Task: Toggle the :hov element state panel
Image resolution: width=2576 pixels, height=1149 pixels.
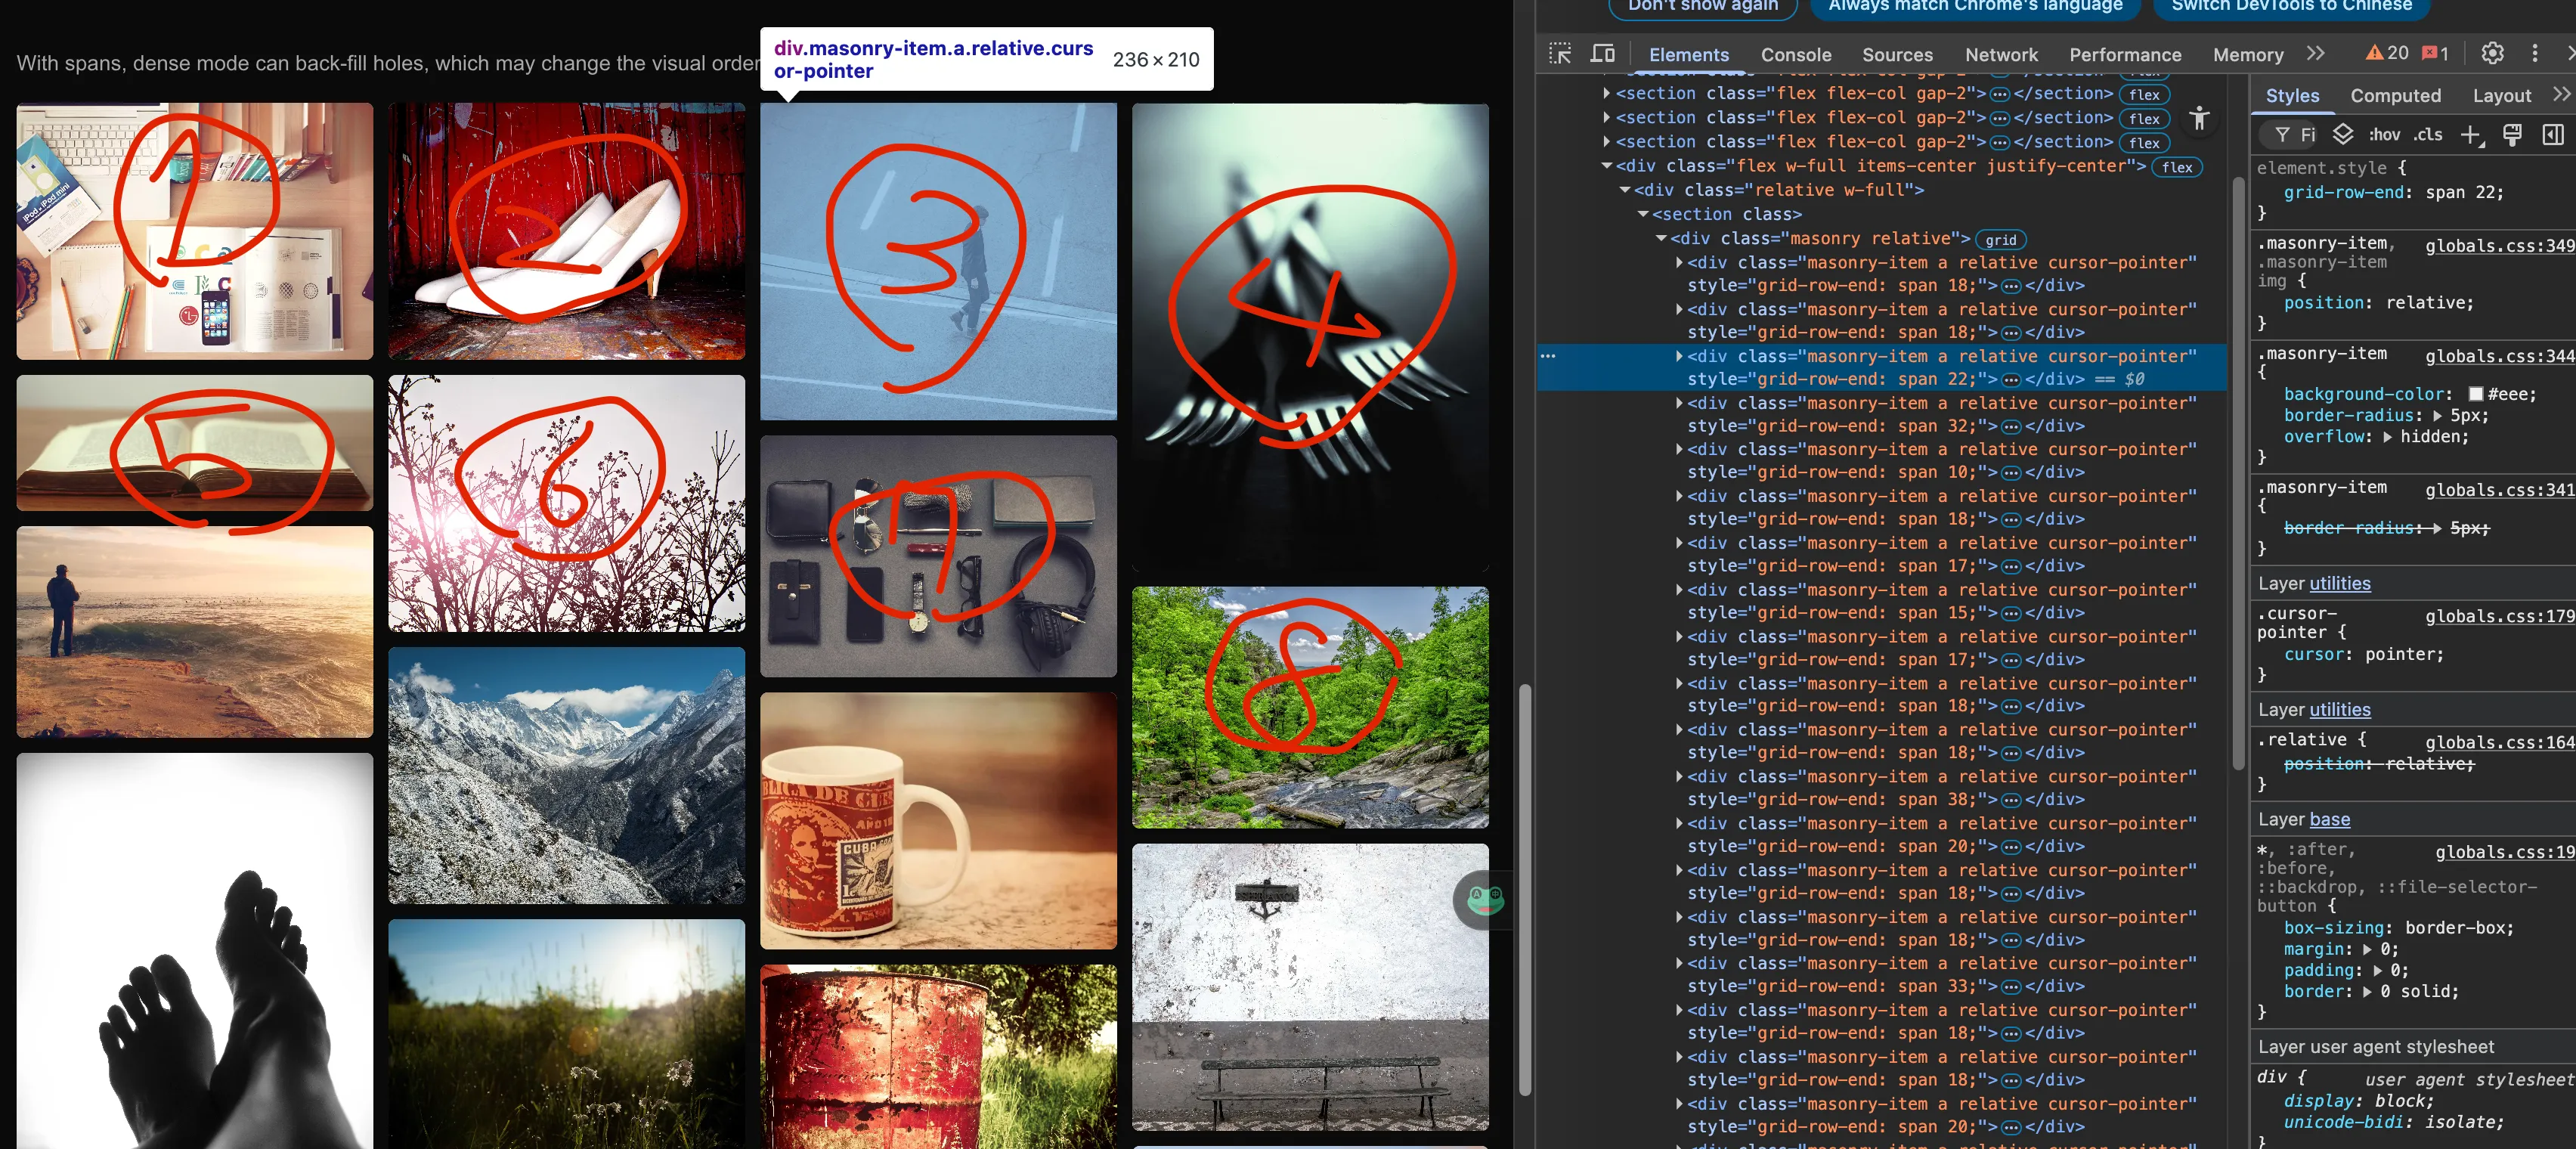Action: tap(2384, 135)
